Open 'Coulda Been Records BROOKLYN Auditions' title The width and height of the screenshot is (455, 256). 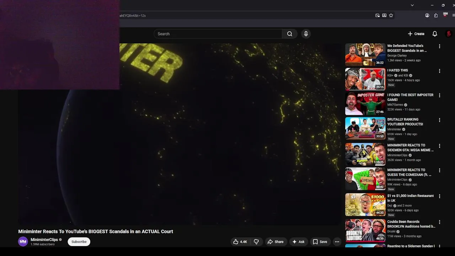411,224
